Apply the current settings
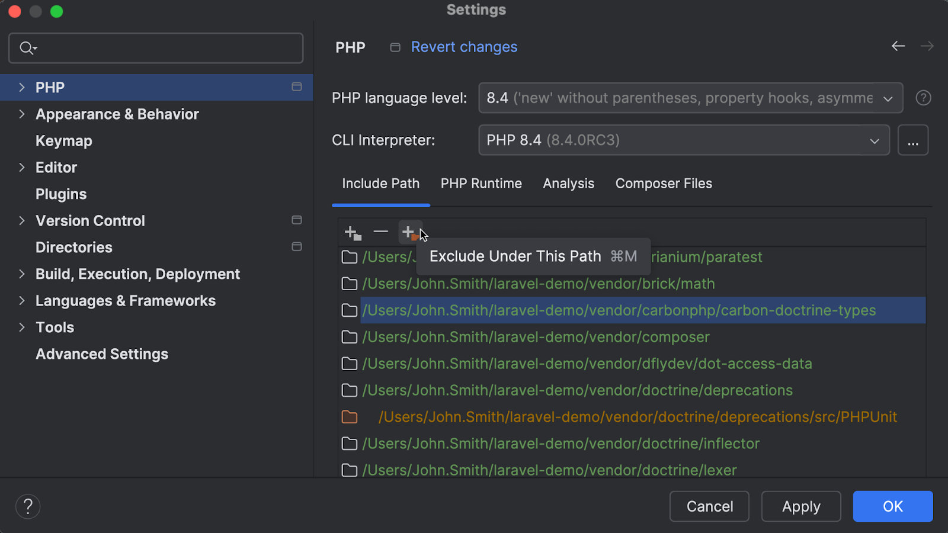This screenshot has height=533, width=948. [x=801, y=506]
